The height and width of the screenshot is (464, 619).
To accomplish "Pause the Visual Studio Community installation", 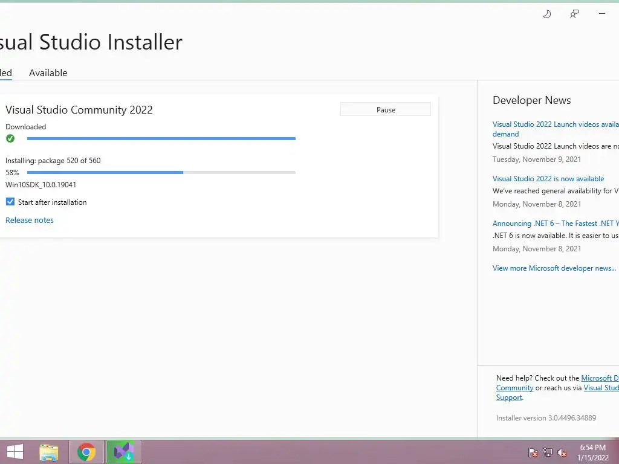I will (x=386, y=110).
